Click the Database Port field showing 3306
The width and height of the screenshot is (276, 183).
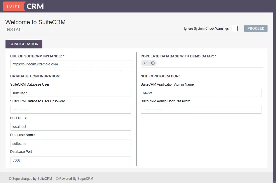point(71,161)
